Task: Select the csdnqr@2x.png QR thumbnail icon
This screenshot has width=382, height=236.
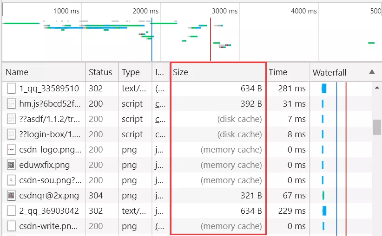Action: (11, 196)
